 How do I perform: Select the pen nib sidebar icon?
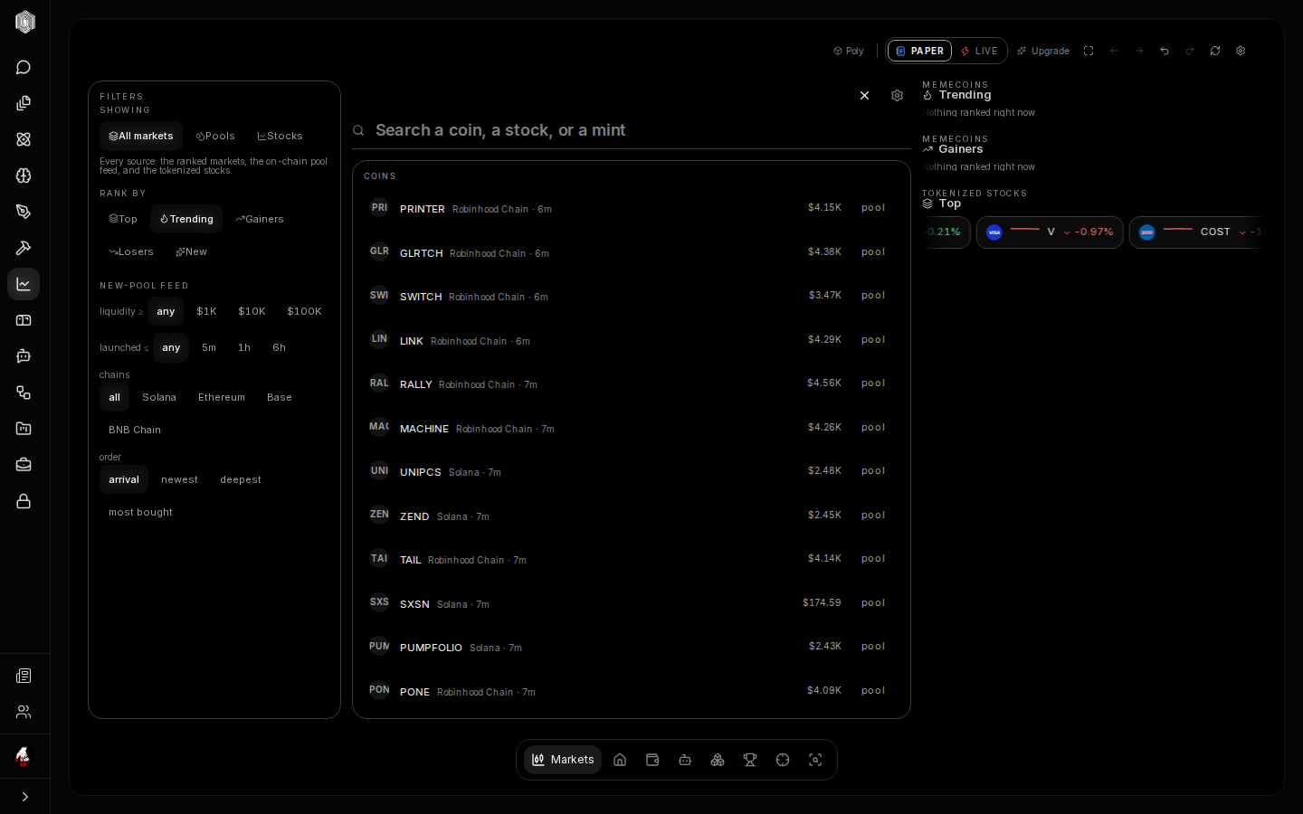(24, 212)
